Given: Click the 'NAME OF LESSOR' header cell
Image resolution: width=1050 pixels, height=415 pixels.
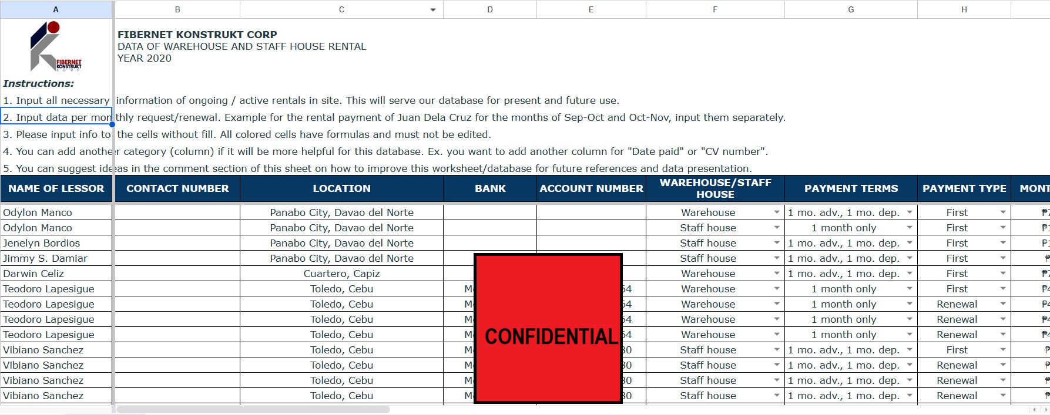Looking at the screenshot, I should pos(56,188).
